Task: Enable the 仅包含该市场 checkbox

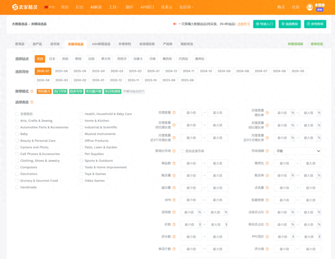Action: pyautogui.click(x=182, y=150)
